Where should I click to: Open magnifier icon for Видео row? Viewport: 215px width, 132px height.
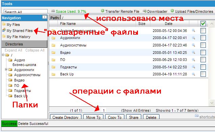click(x=193, y=52)
